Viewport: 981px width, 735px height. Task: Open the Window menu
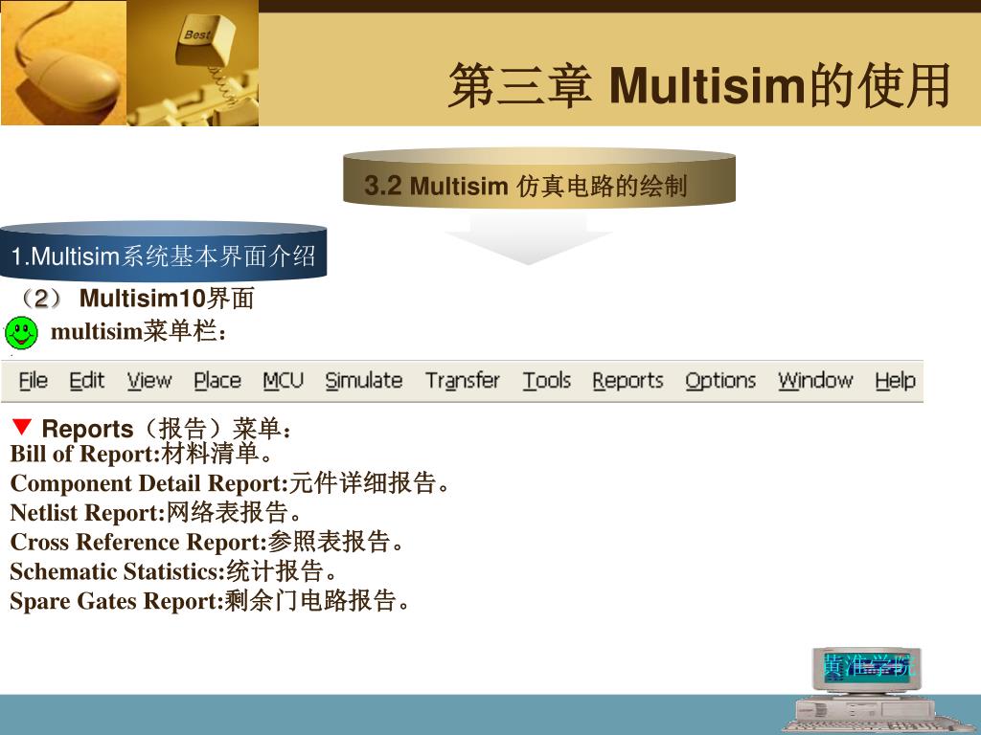pos(815,381)
